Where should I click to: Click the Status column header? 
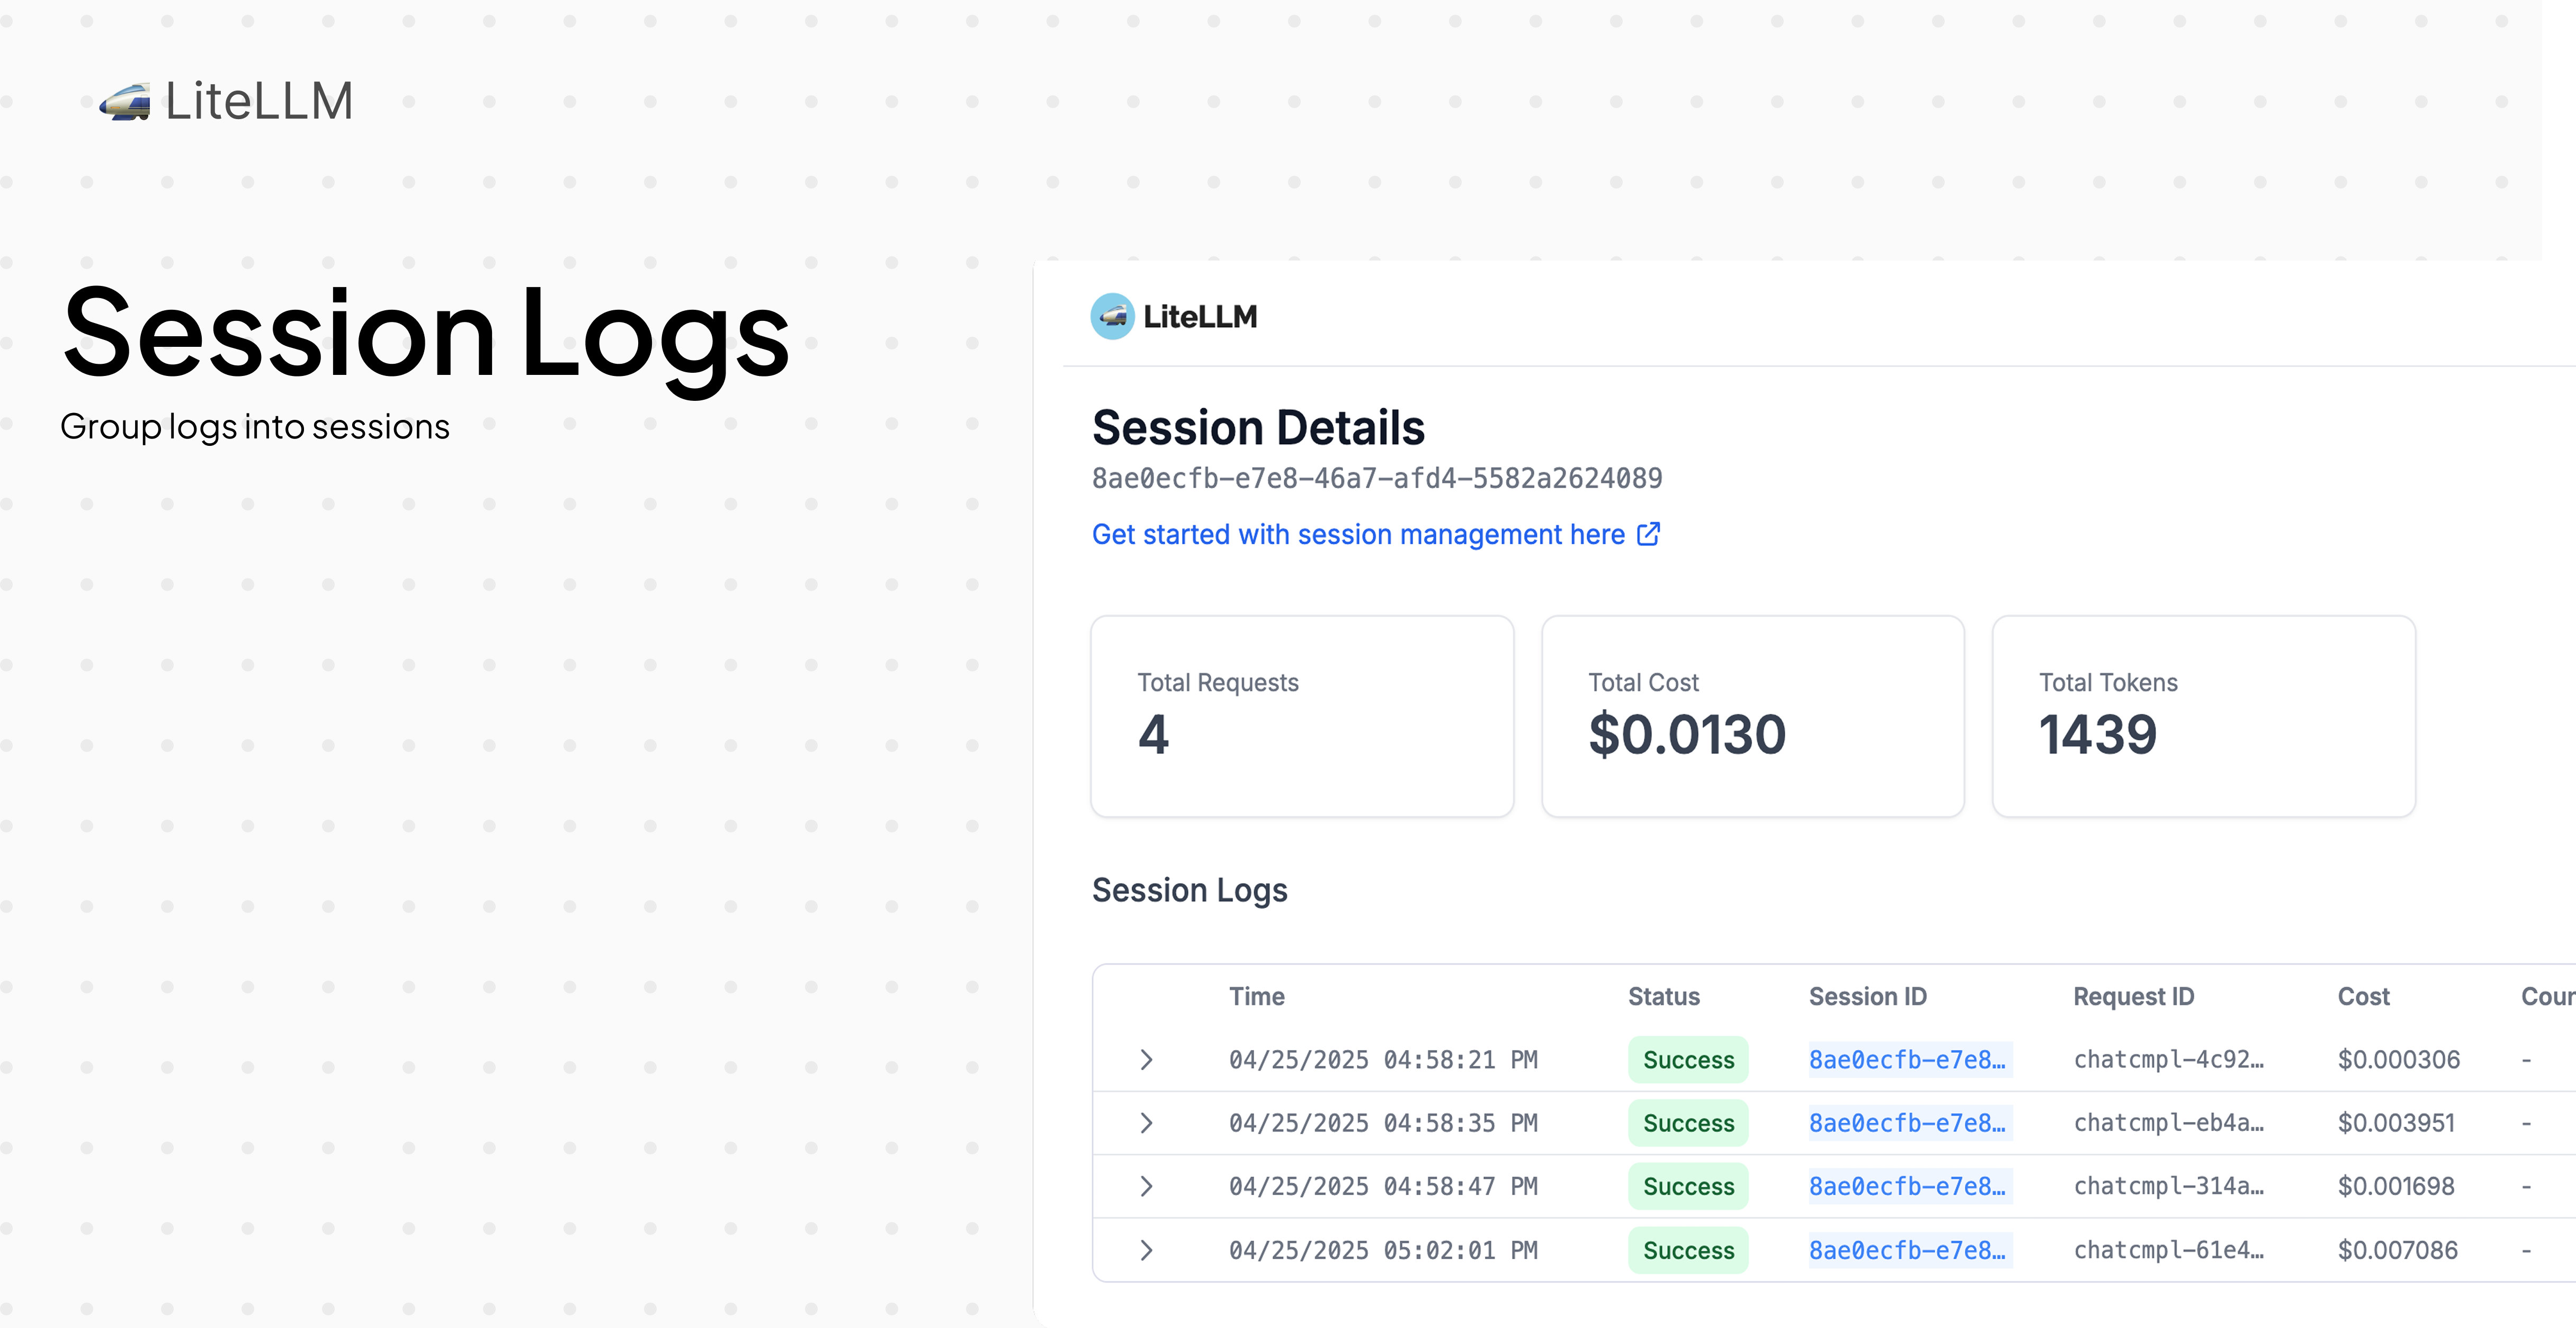pos(1663,996)
